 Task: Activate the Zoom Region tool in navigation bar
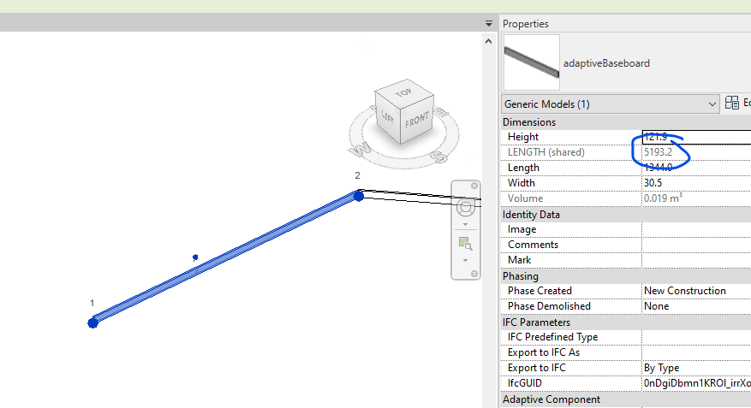[x=466, y=244]
